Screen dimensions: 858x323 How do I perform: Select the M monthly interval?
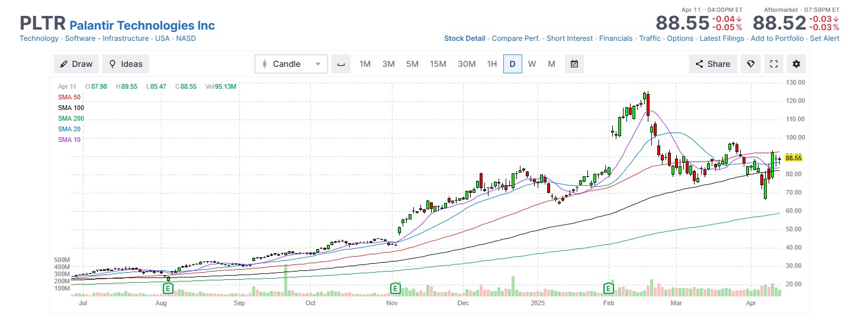[551, 64]
